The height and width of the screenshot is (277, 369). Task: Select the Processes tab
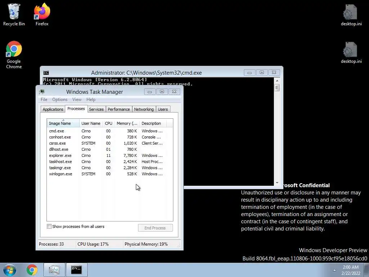tap(76, 109)
